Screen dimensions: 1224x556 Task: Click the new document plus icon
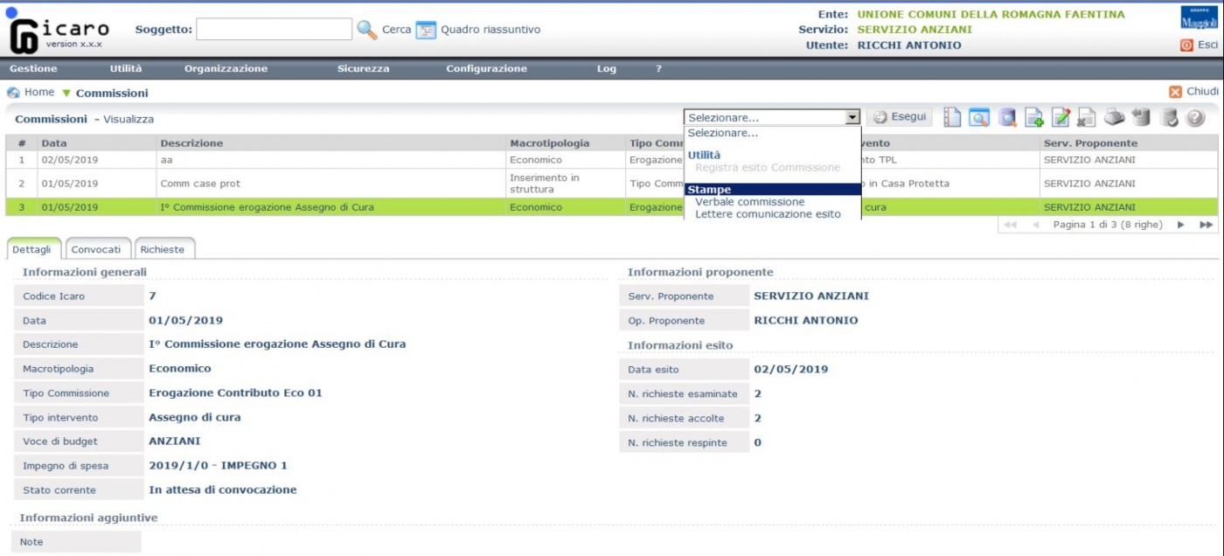point(1034,117)
